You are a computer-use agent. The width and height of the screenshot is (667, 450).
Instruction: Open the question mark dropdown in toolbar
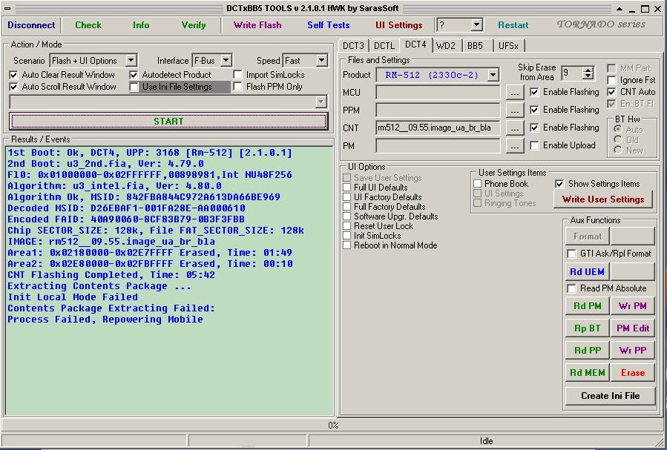pos(476,25)
